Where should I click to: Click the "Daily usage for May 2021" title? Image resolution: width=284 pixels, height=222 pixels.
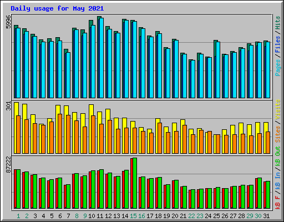pos(57,8)
